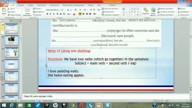The height and width of the screenshot is (108, 192).
Task: Open Relleno de forma options
Action: (166, 9)
